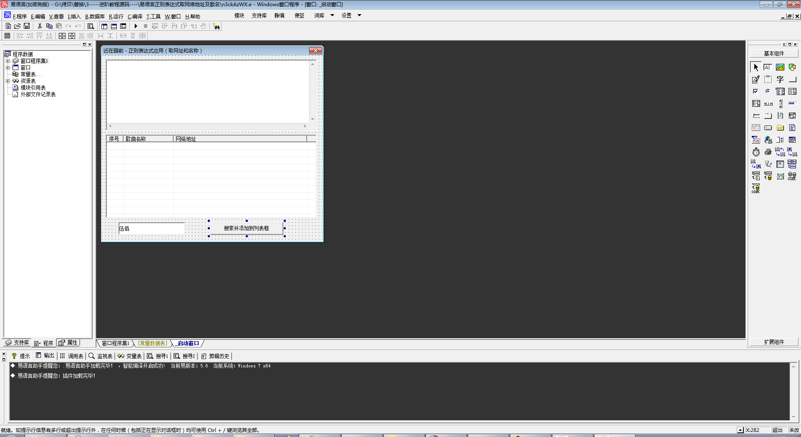Click the binoculars help-search toolbar icon
801x437 pixels.
216,26
